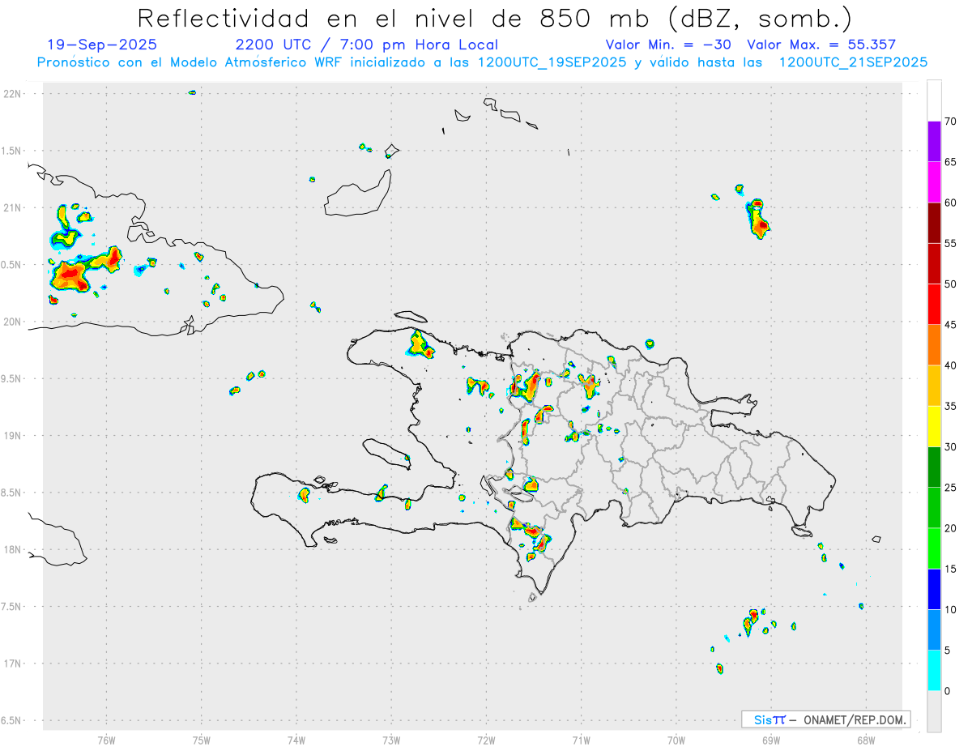
Task: Select the '74W' longitude label
Action: pos(296,740)
